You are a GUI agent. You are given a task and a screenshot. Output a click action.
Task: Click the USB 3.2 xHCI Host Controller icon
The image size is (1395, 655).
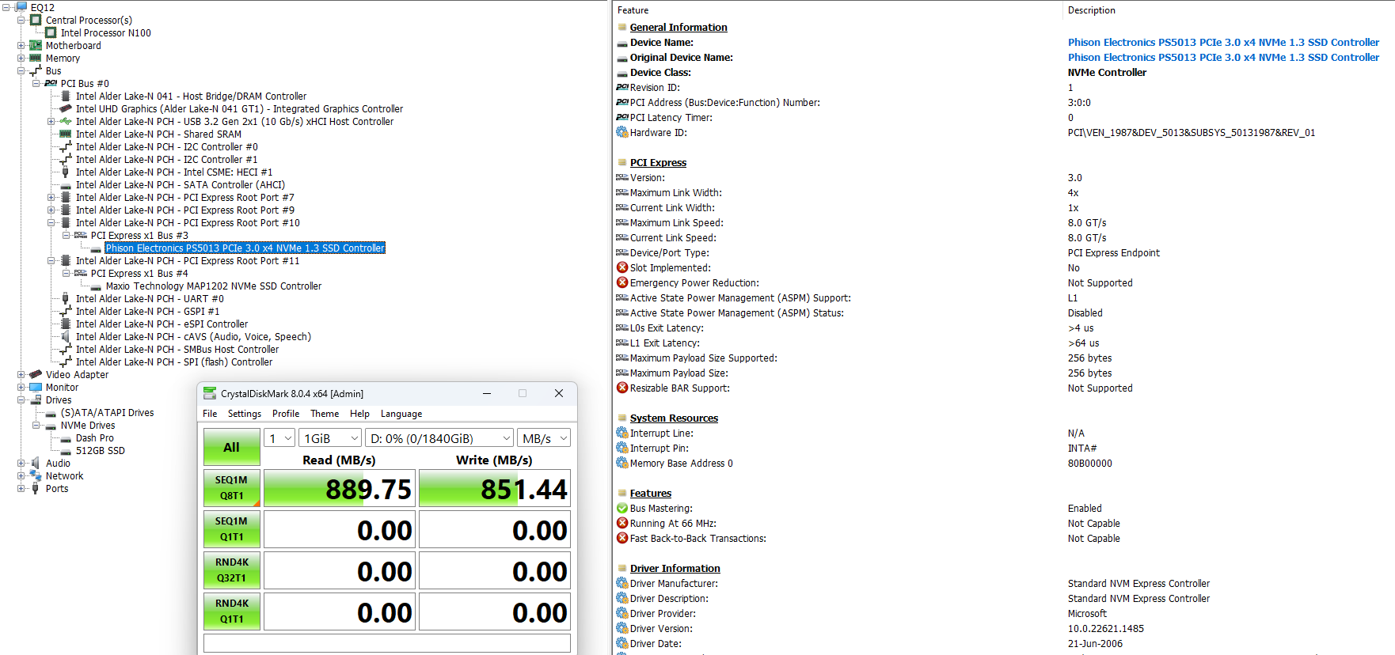click(x=66, y=121)
